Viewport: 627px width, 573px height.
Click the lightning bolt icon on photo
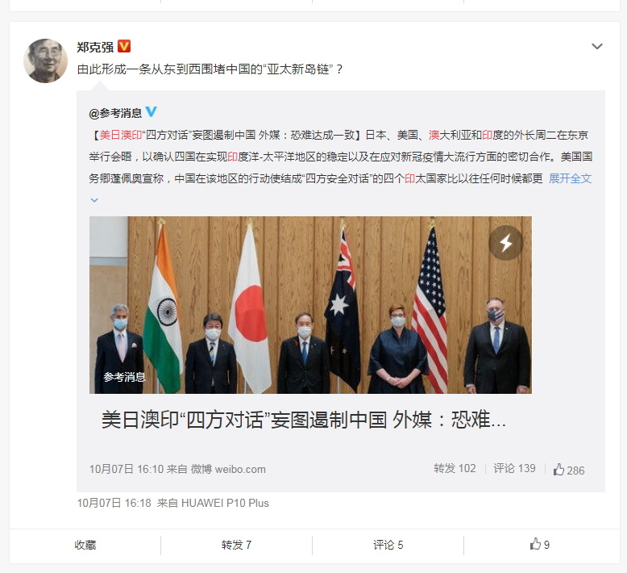[506, 243]
